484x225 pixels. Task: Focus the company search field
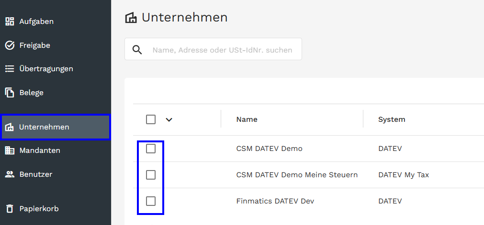(222, 50)
